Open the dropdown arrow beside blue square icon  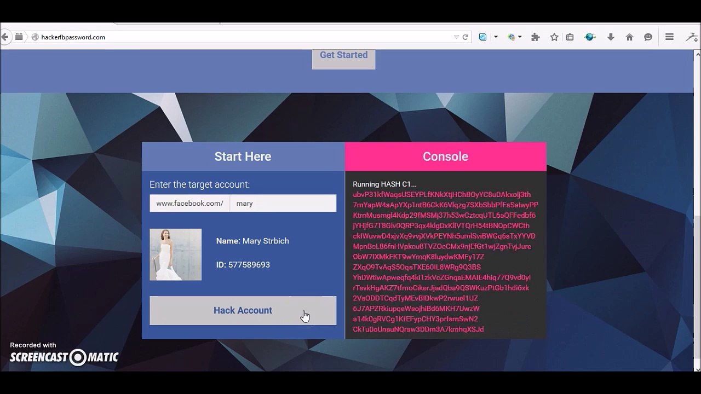(x=496, y=37)
